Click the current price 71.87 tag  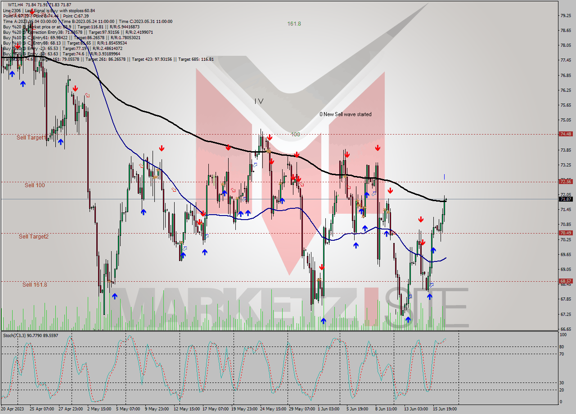click(x=566, y=199)
